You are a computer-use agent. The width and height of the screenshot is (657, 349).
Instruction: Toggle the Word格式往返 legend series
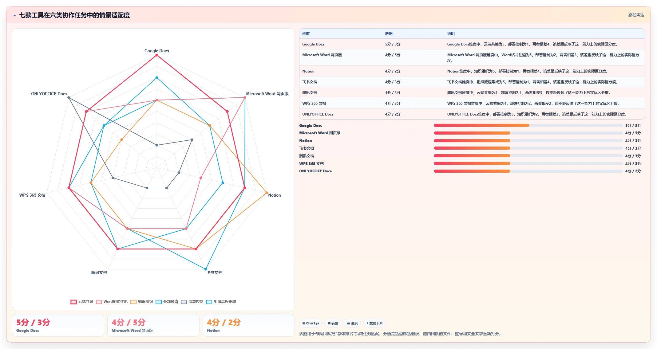coord(112,302)
